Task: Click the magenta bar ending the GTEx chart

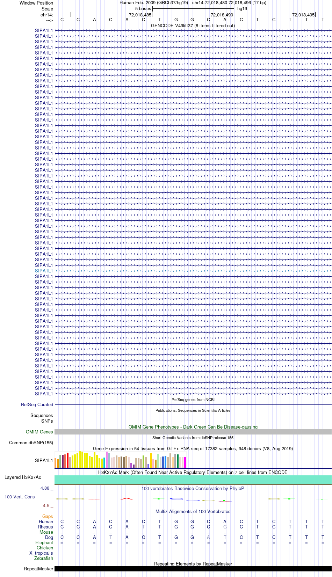Action: click(185, 462)
